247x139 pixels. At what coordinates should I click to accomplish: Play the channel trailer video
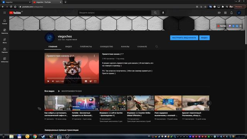pyautogui.click(x=48, y=81)
